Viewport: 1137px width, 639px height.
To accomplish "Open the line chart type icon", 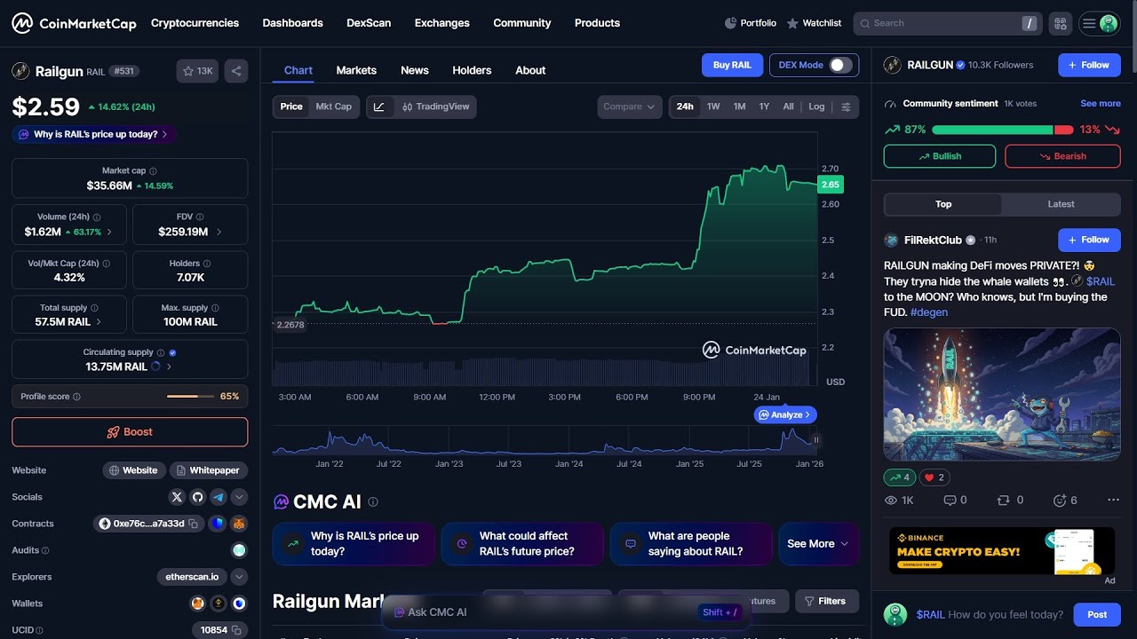I will click(x=379, y=106).
